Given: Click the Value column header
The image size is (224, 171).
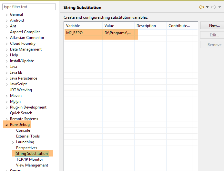Looking at the screenshot, I should (x=118, y=26).
